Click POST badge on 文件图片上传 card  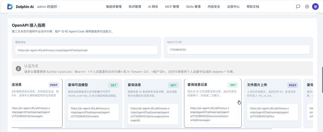(293, 85)
